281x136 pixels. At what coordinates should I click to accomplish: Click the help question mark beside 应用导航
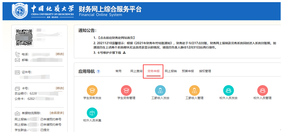98,72
